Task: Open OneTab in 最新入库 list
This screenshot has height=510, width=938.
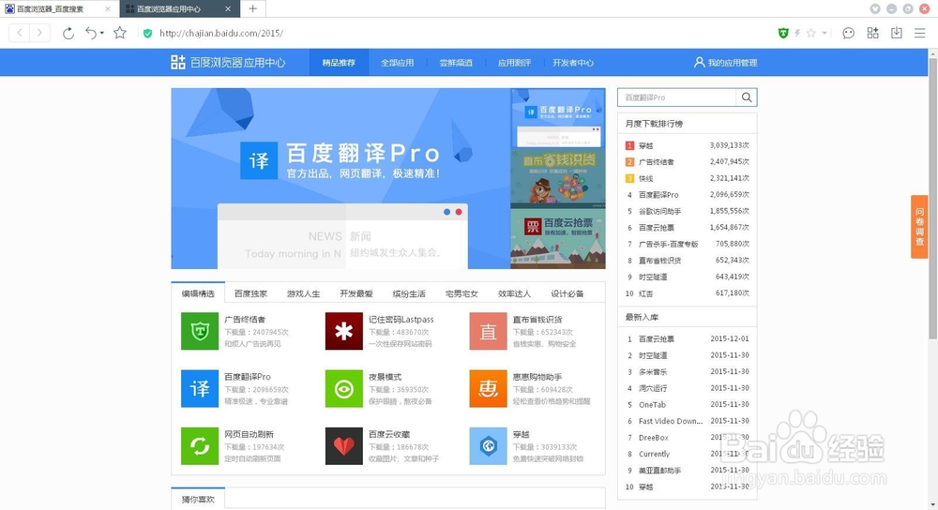Action: (x=652, y=405)
